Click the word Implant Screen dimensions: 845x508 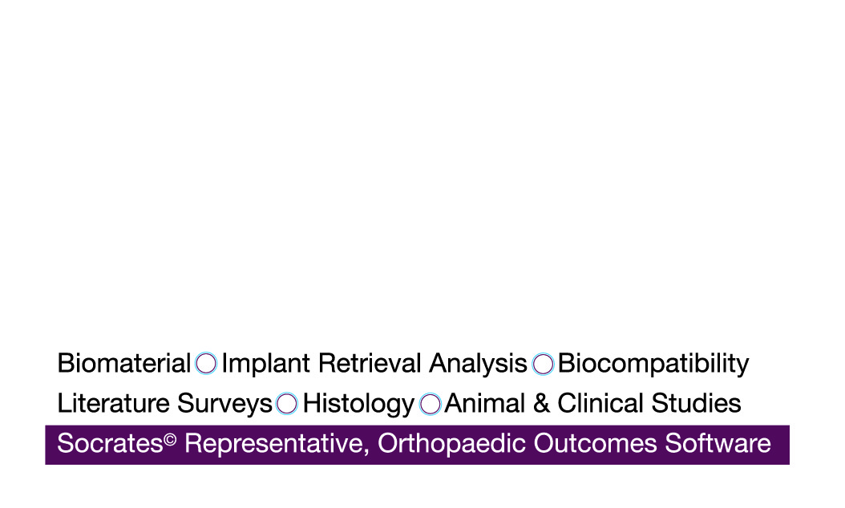[265, 364]
